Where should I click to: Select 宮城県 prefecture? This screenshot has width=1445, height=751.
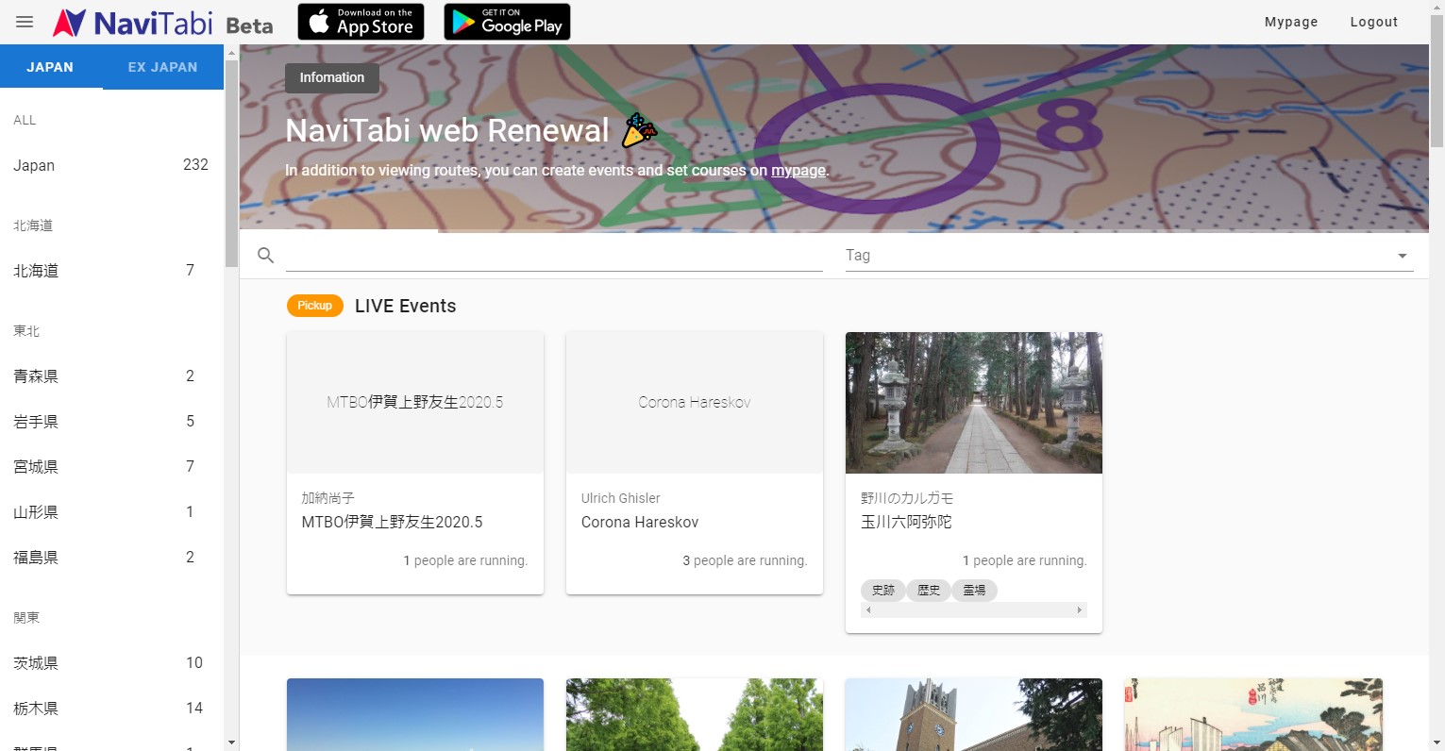(x=111, y=467)
